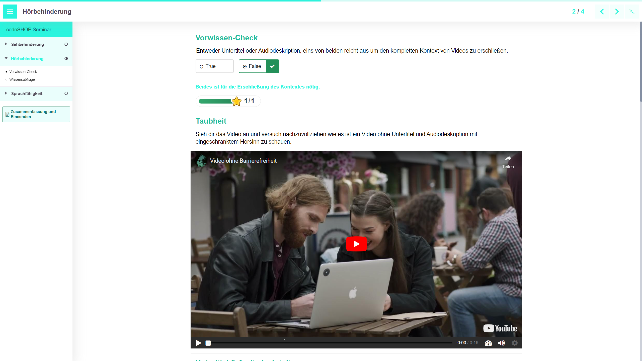Expand the Sehbehinderung chapter
Viewport: 642px width, 361px height.
coord(28,44)
